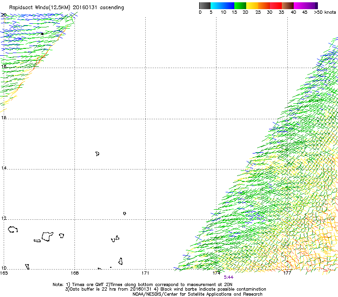Screen dimensions: 338x297
Task: Click the small island outline above latitude 14
Action: (x=97, y=154)
